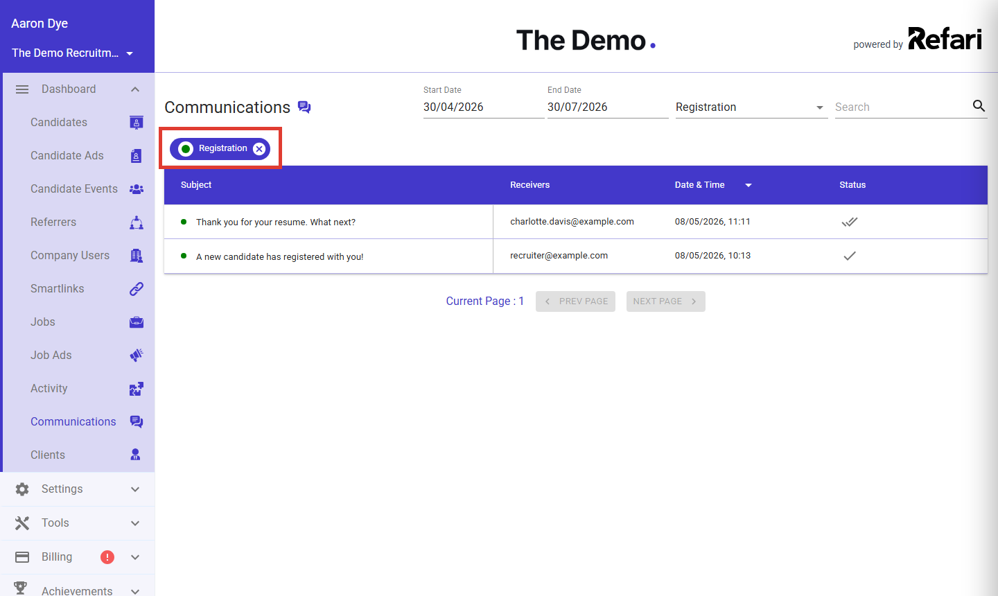Collapse the Dashboard section chevron

[x=135, y=89]
